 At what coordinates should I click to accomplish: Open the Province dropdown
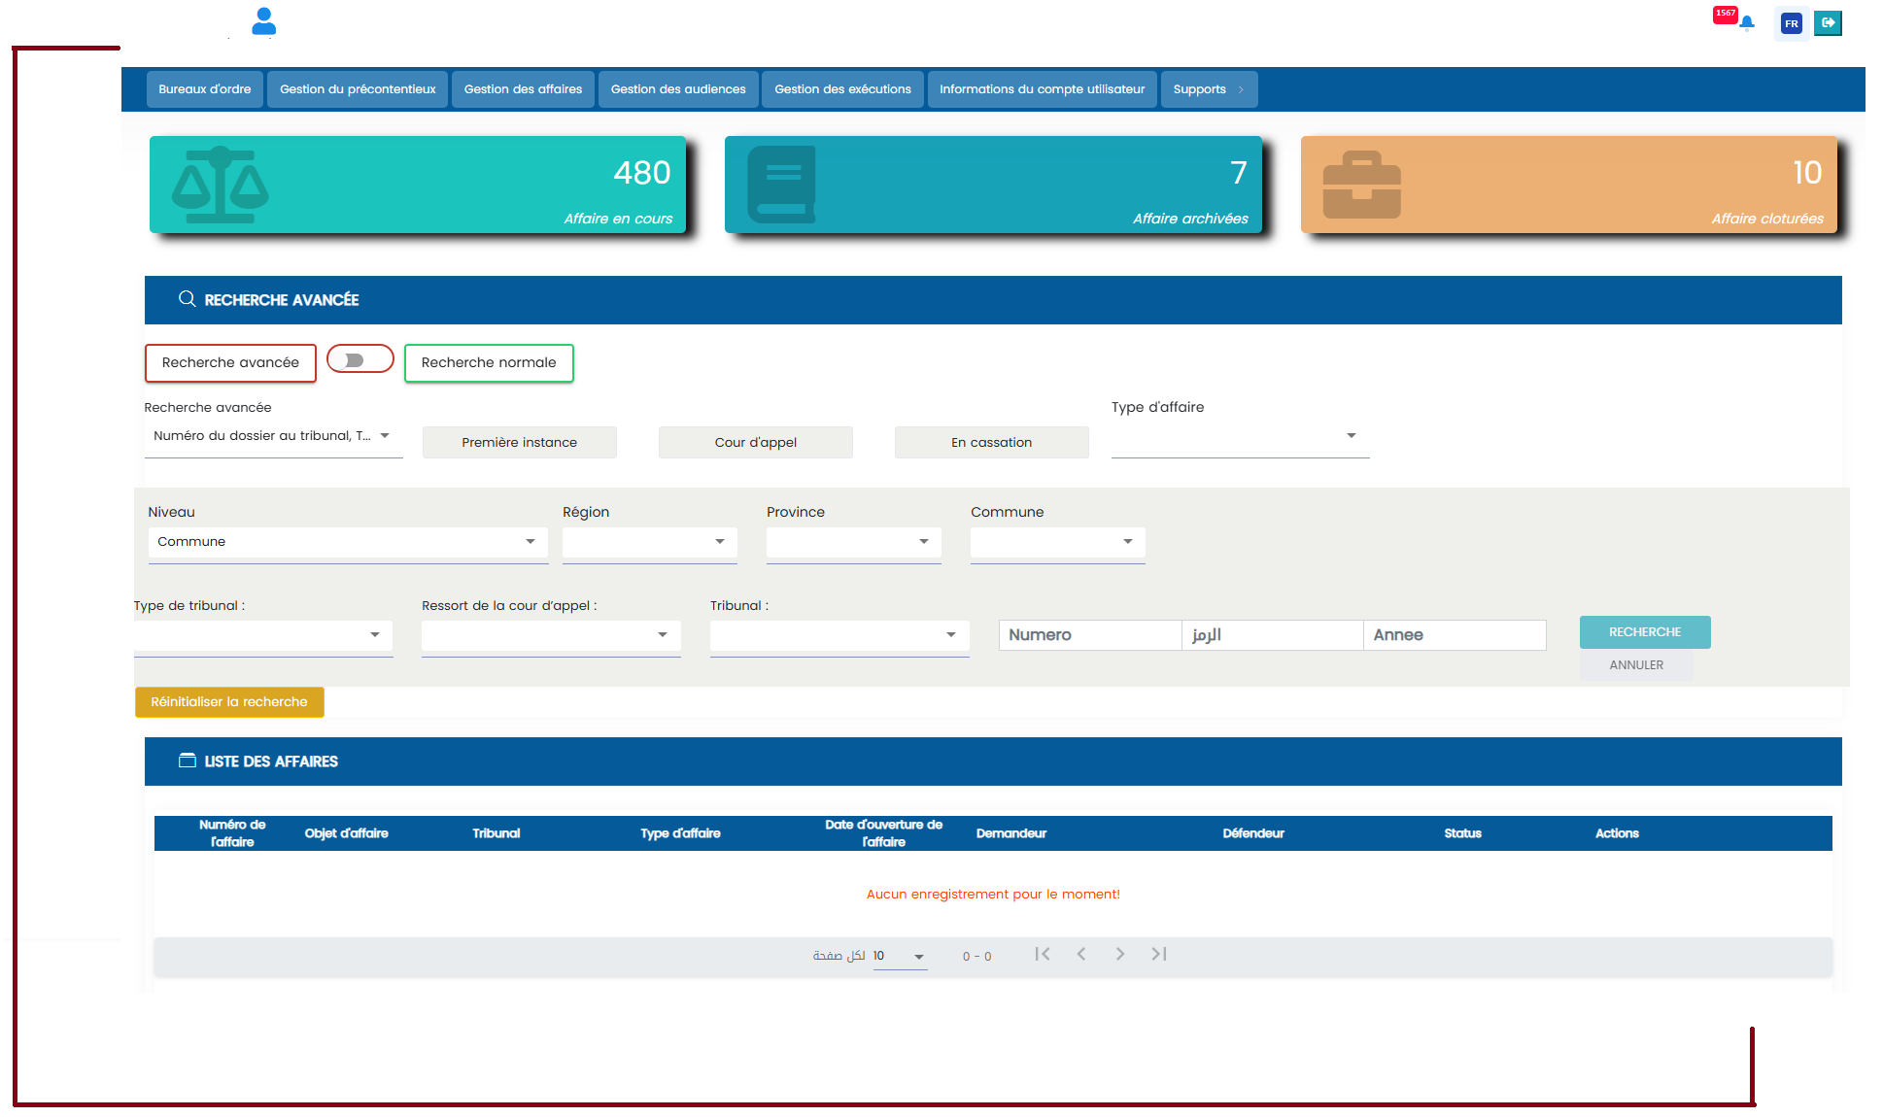[854, 542]
